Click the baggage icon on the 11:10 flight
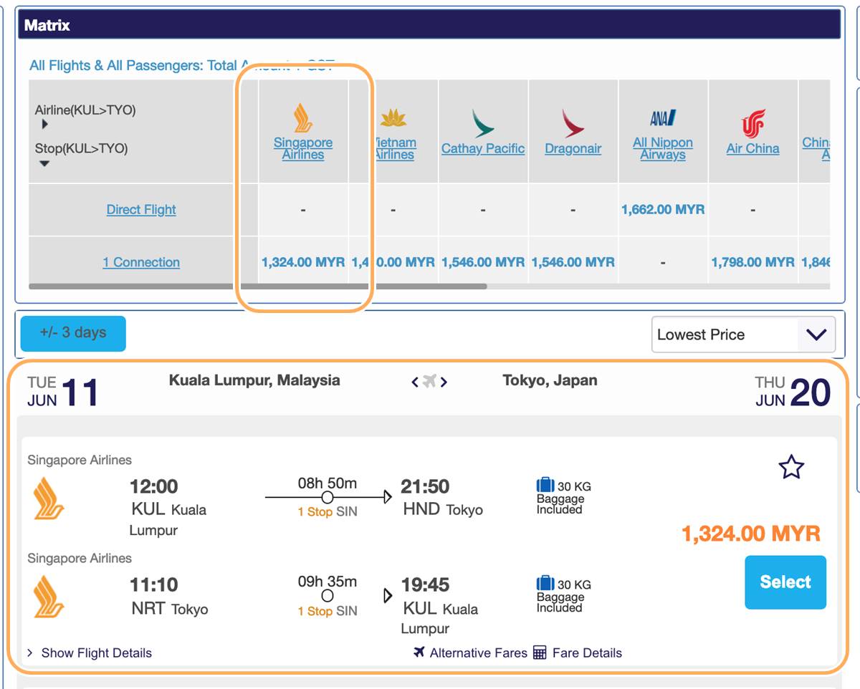860x689 pixels. (545, 584)
